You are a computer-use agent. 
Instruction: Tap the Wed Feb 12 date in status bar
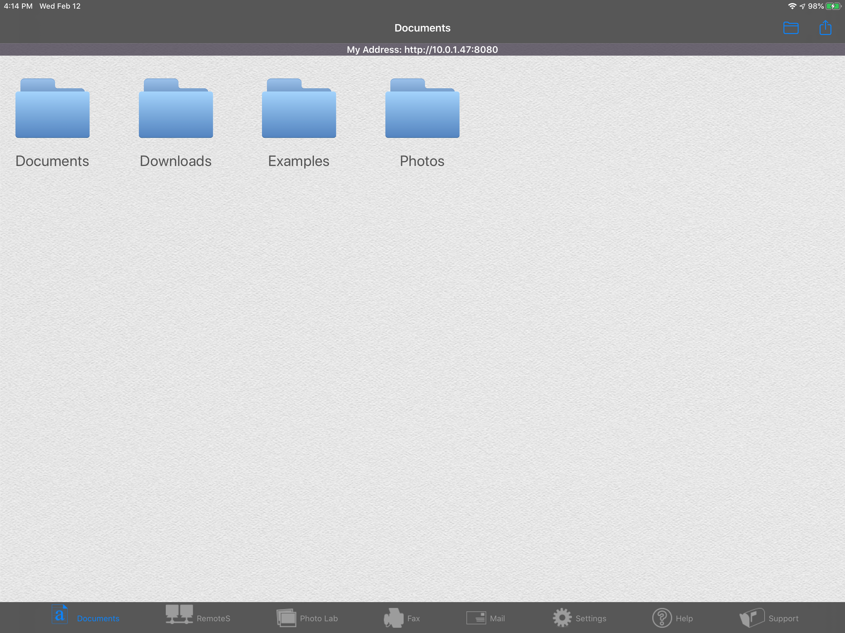pyautogui.click(x=60, y=6)
